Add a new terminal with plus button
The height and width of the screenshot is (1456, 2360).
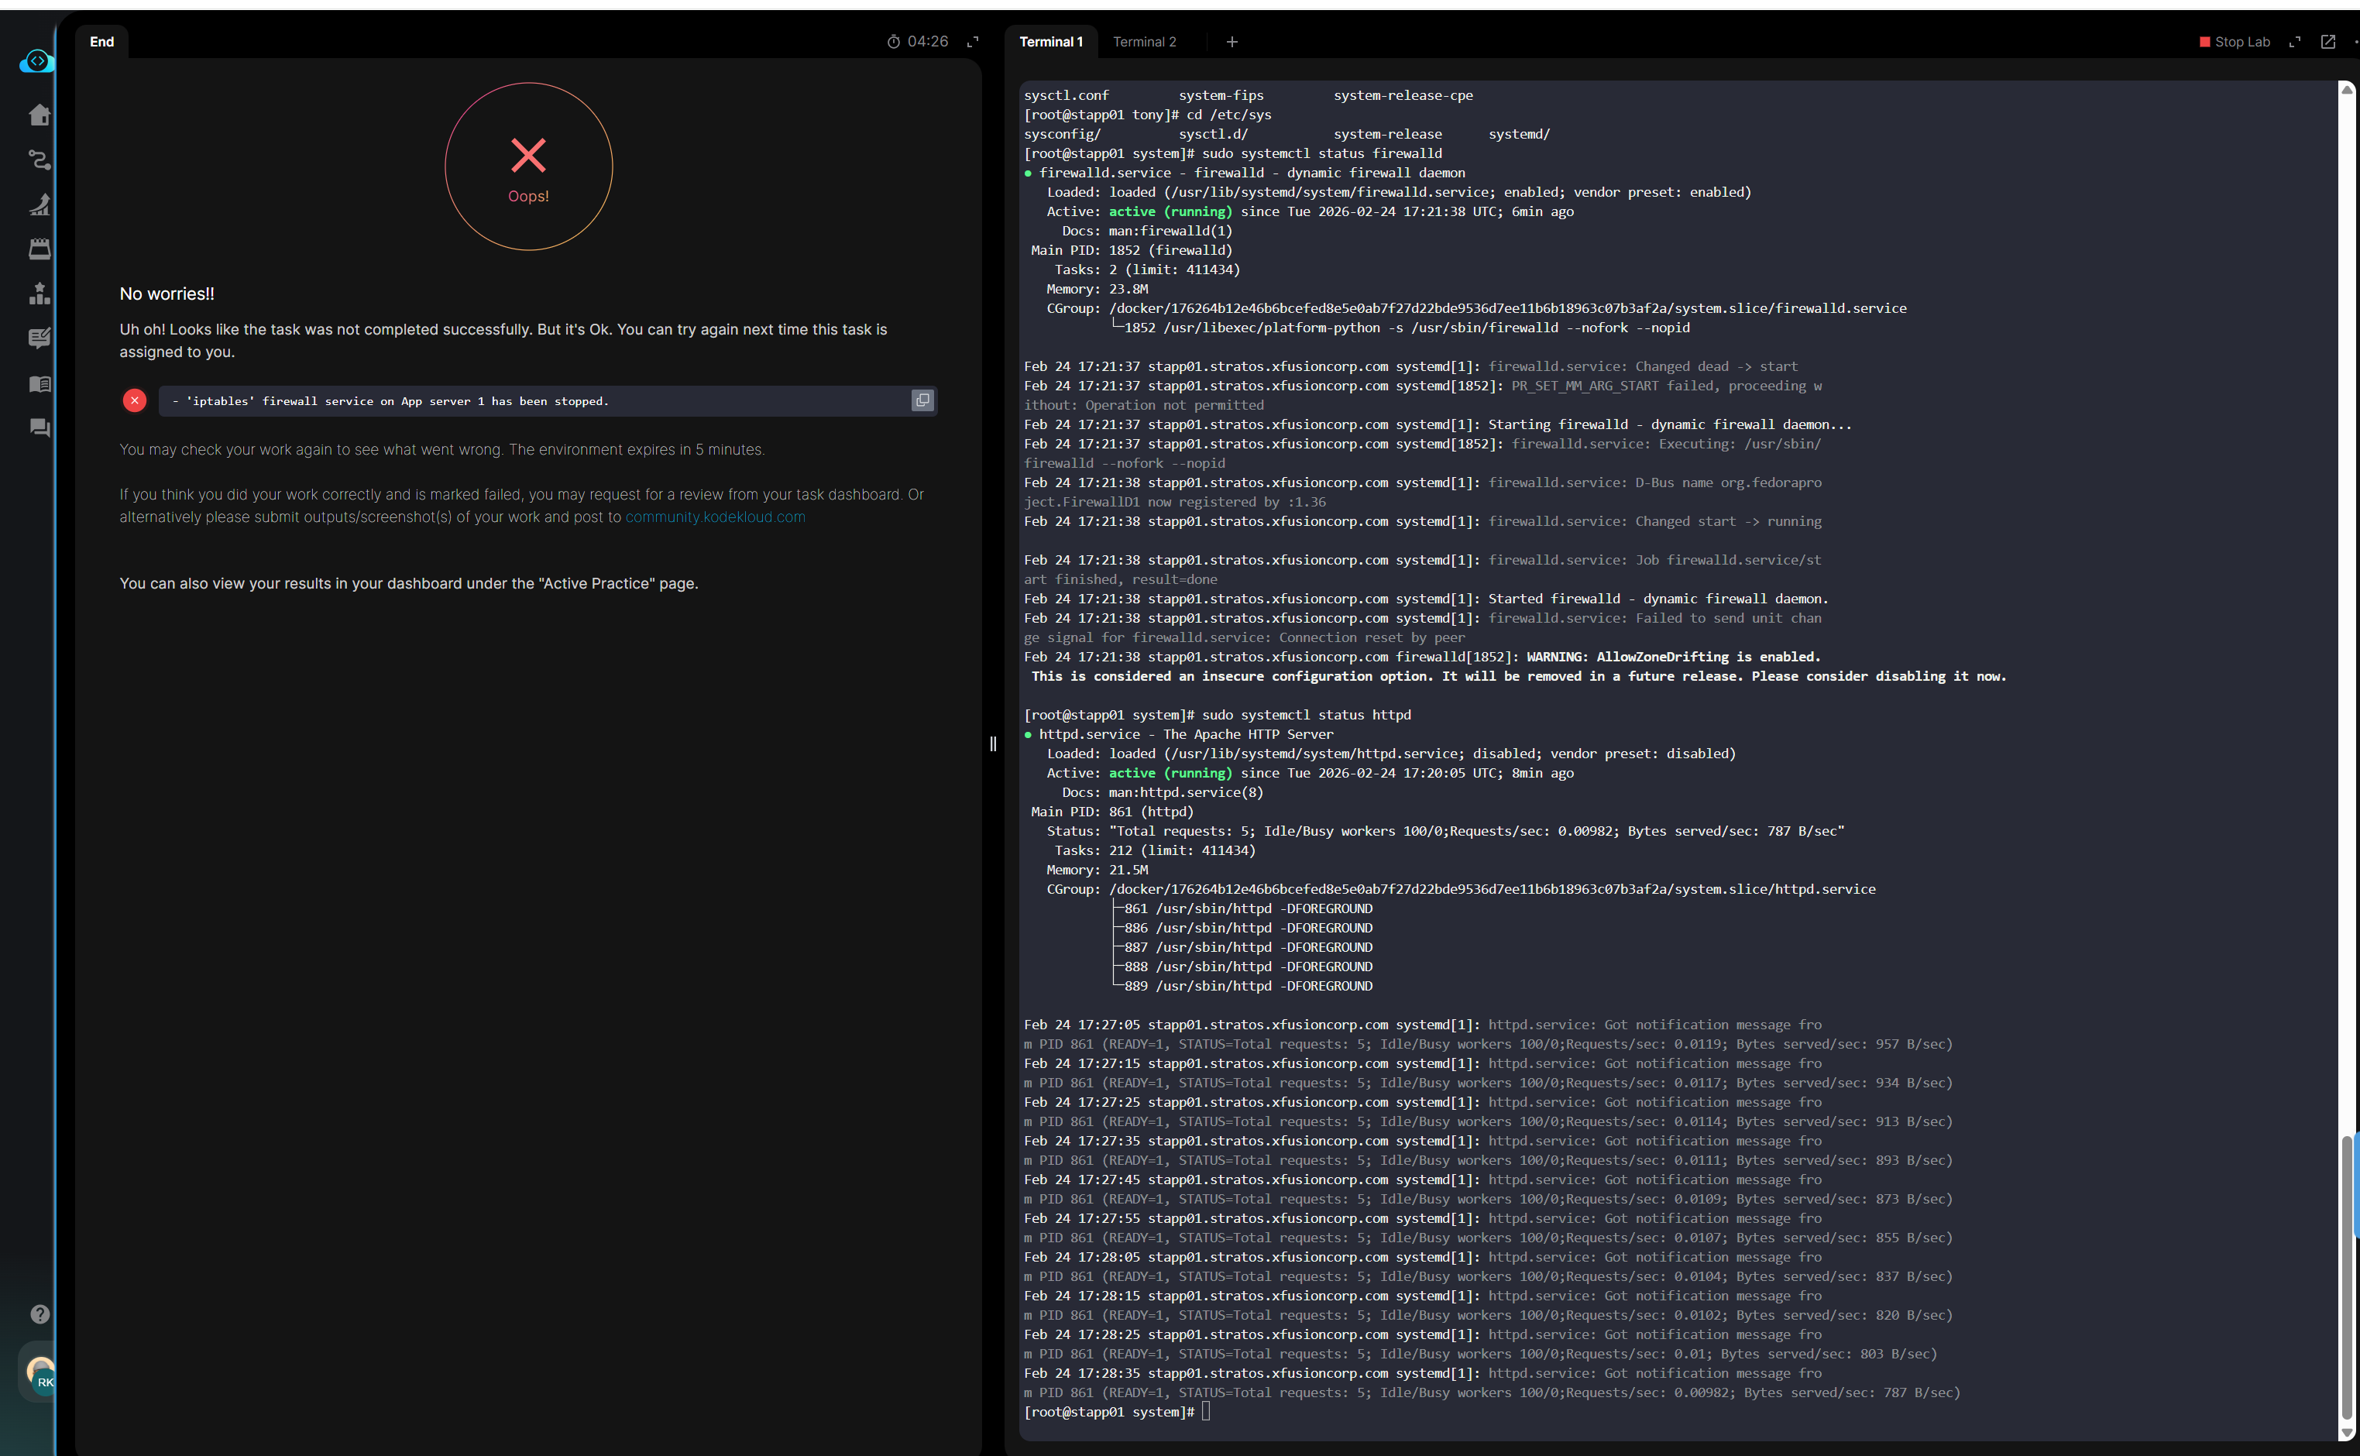tap(1232, 41)
